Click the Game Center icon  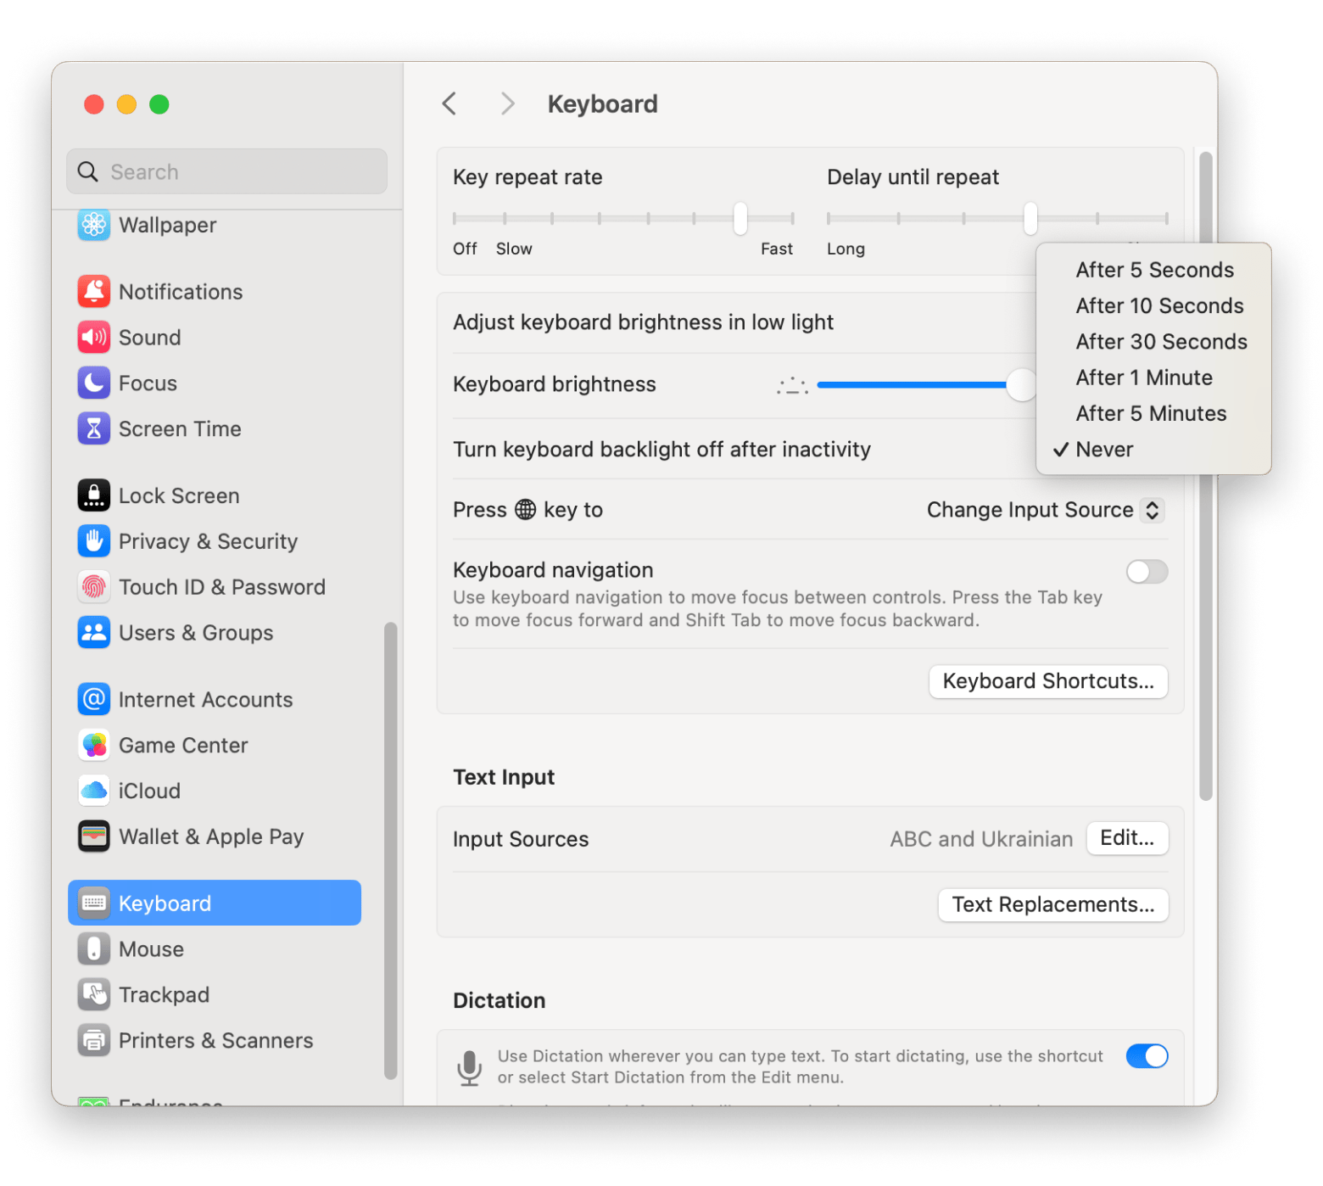[x=94, y=745]
